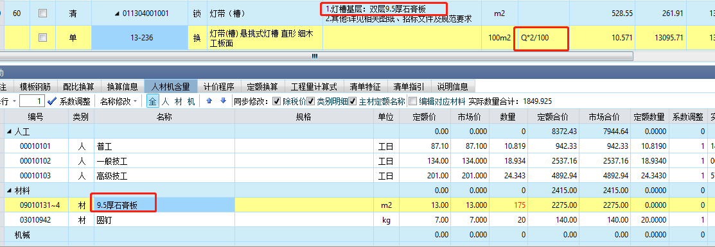Open the dropdown arrow beside 行
The width and height of the screenshot is (715, 247).
pyautogui.click(x=14, y=101)
